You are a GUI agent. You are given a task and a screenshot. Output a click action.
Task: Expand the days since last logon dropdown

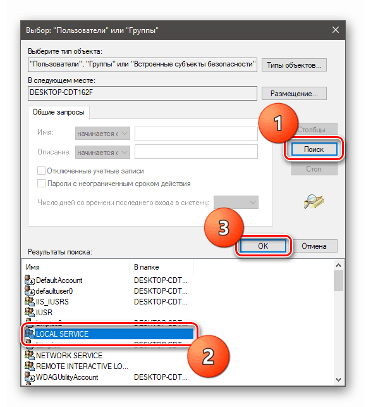pos(236,202)
